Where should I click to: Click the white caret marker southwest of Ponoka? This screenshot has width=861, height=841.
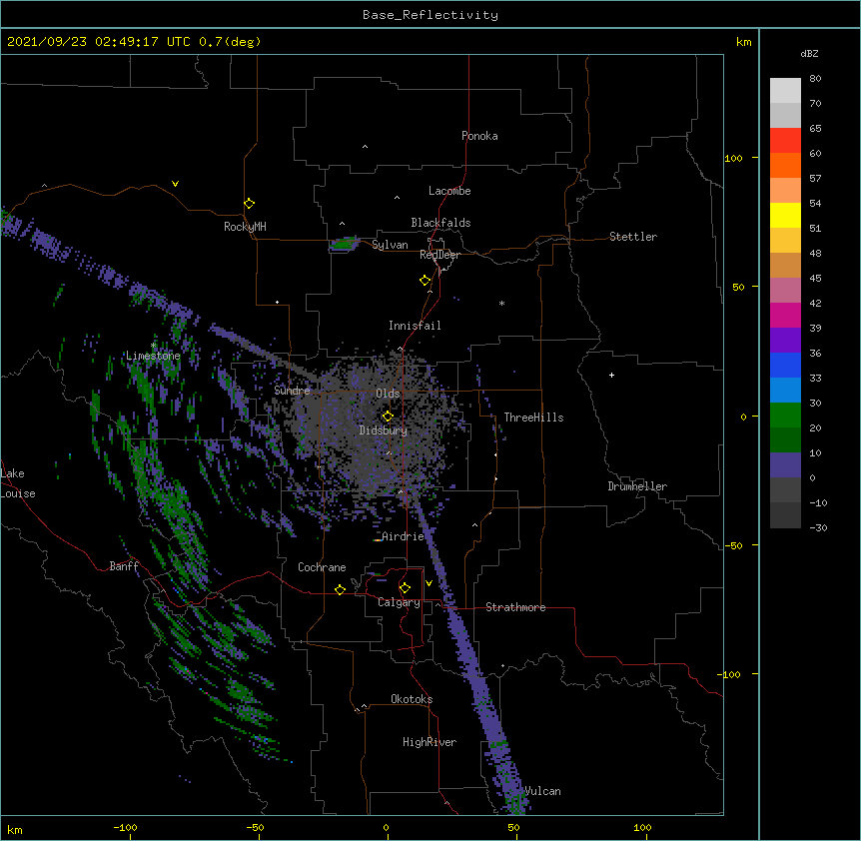pyautogui.click(x=366, y=147)
